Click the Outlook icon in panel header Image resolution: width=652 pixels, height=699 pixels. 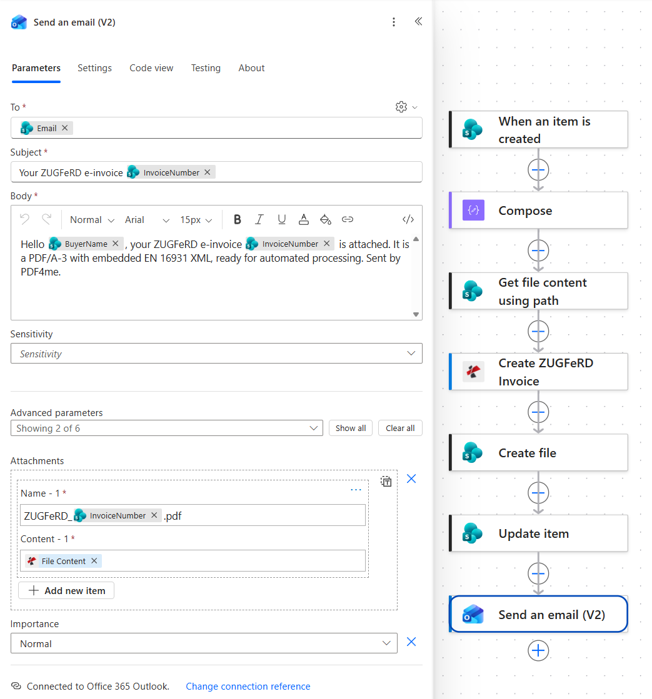coord(19,22)
